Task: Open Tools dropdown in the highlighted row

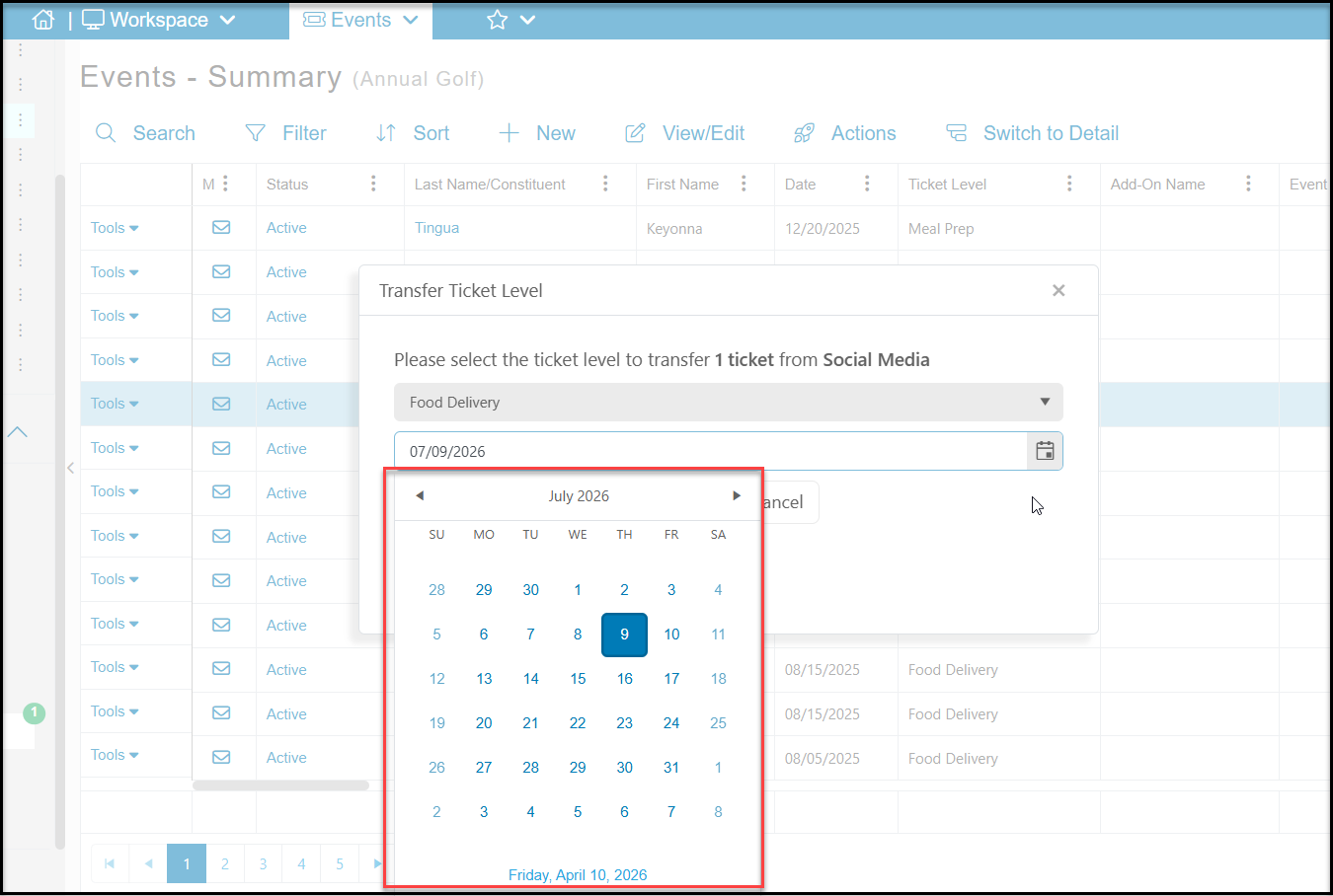Action: pyautogui.click(x=115, y=404)
